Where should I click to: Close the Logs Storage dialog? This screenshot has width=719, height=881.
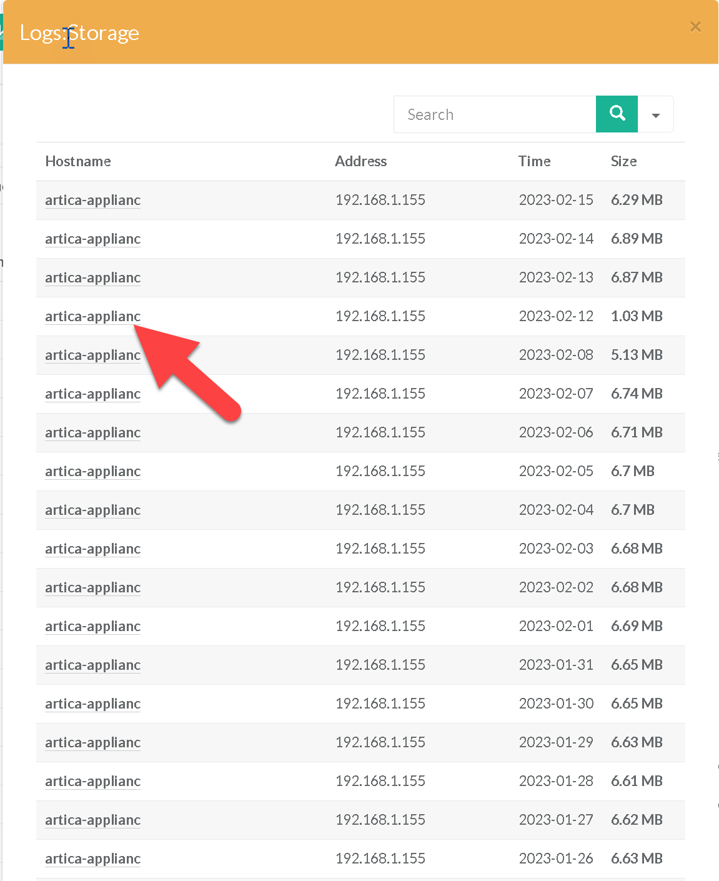[695, 27]
